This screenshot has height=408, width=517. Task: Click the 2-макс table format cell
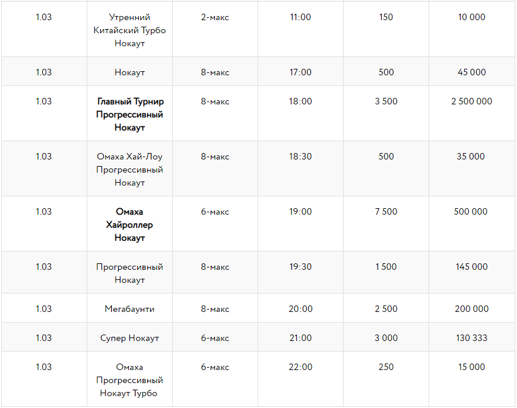coord(215,17)
